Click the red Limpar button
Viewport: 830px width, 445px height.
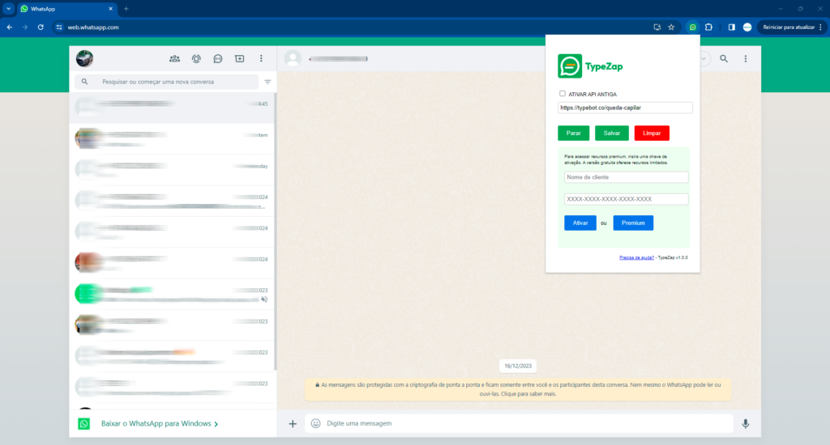click(x=652, y=133)
